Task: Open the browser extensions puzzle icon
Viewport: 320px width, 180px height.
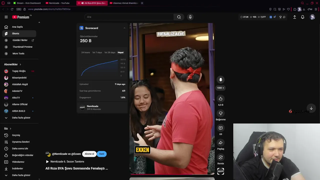Action: click(x=295, y=9)
